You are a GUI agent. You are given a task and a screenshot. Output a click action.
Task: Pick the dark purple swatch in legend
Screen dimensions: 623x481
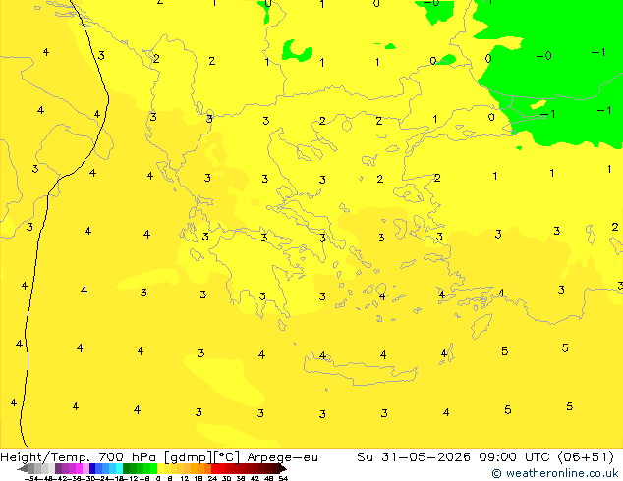[58, 468]
